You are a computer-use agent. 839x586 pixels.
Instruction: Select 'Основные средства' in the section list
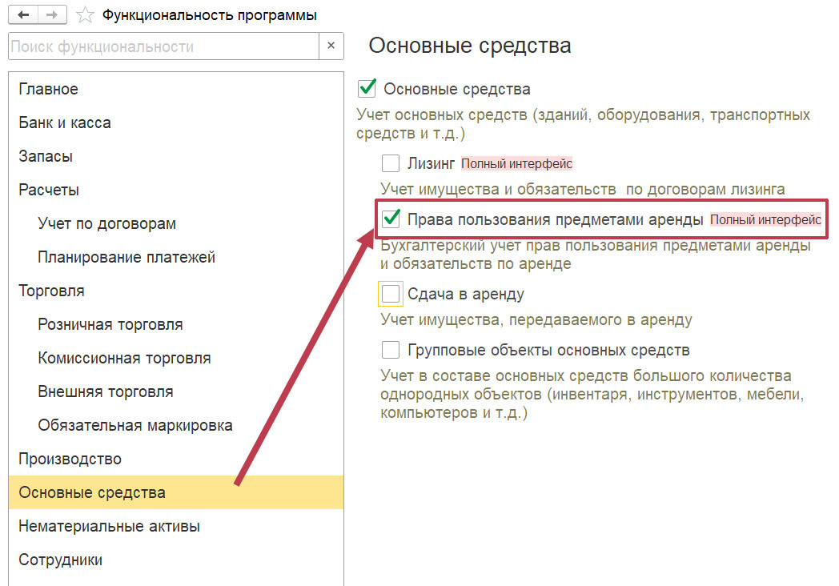(176, 492)
